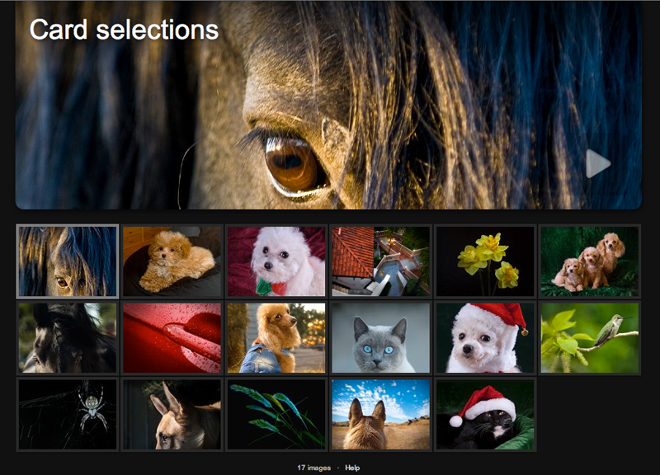660x475 pixels.
Task: Open the red car door handle thumbnail
Action: (x=172, y=338)
